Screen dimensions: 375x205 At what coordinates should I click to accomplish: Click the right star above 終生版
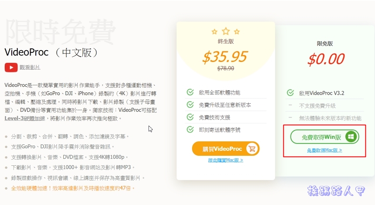(x=237, y=31)
